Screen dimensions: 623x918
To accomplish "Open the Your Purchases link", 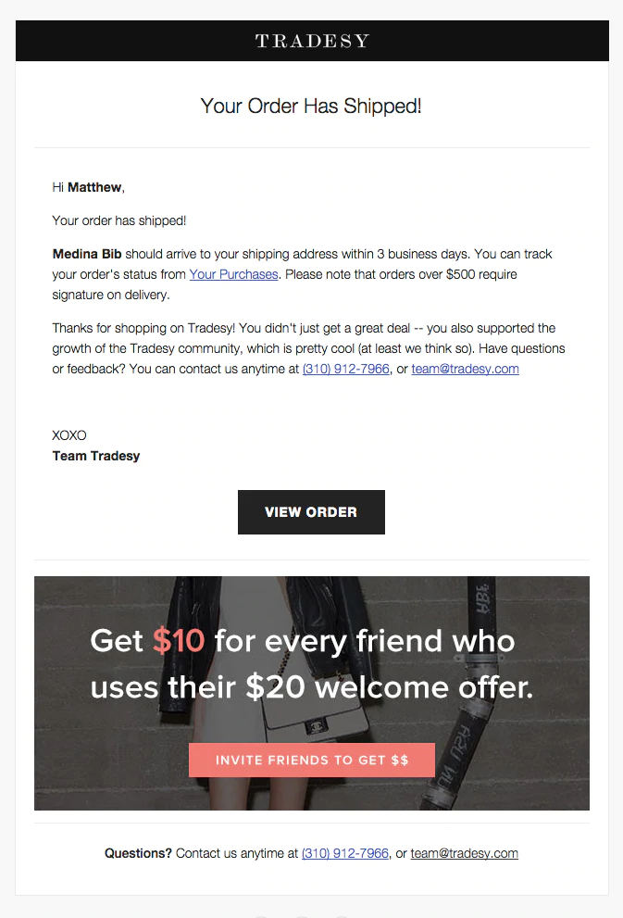I will point(233,274).
